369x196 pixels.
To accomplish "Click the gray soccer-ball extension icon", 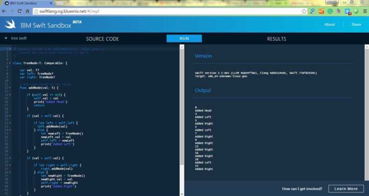I will [x=339, y=11].
